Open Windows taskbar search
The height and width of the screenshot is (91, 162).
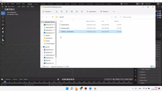click(x=72, y=88)
